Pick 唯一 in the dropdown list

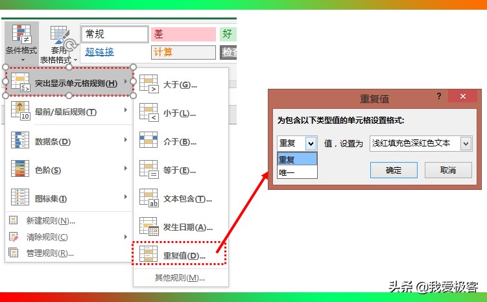point(297,172)
